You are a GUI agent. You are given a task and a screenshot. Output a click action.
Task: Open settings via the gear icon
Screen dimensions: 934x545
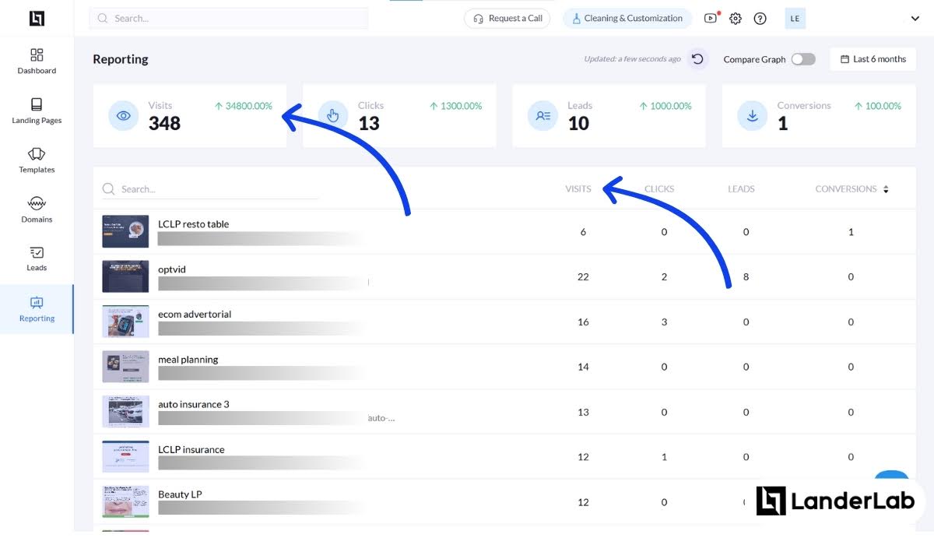736,19
